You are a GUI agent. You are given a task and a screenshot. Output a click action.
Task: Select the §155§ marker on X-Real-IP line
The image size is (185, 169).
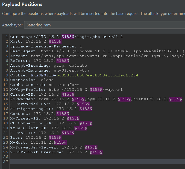68,133
